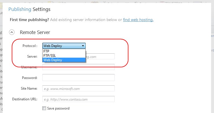Choose FTP/SSL in the protocol list
Screen dimensions: 214x113
tap(64, 56)
